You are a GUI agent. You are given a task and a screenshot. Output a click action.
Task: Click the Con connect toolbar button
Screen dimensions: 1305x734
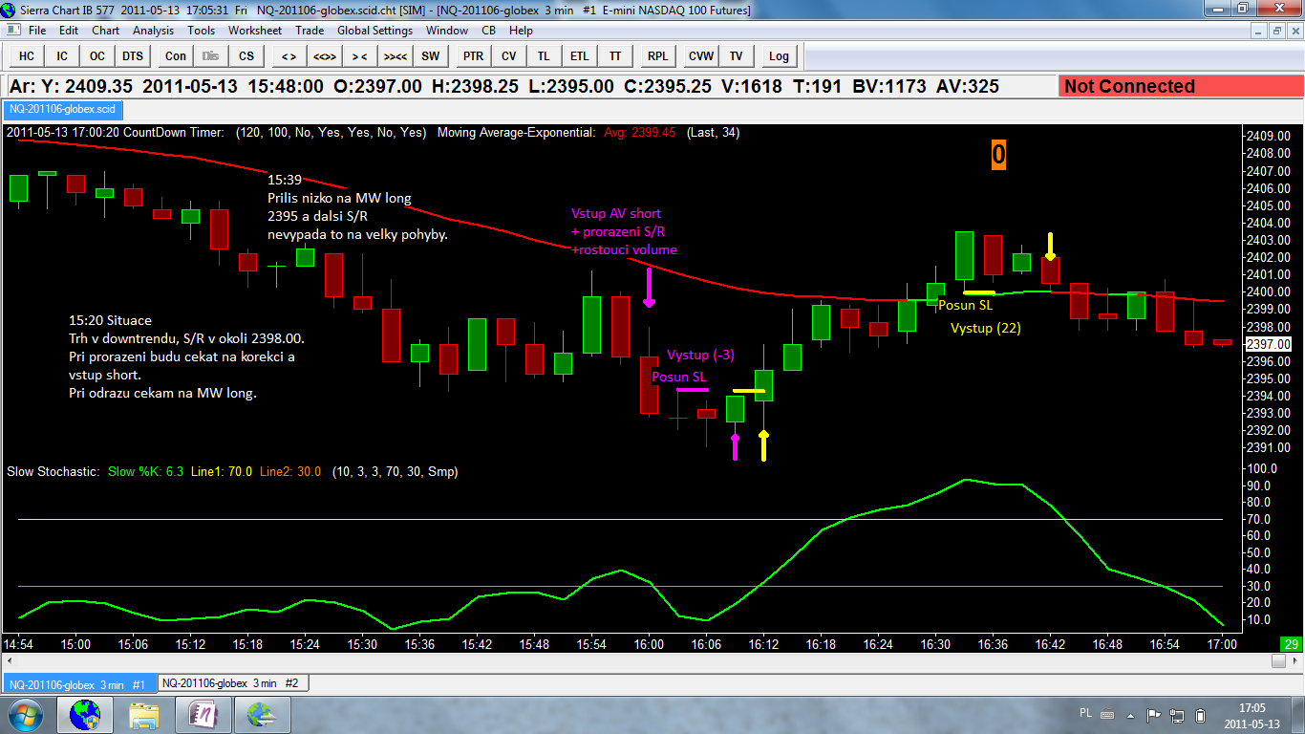click(x=176, y=55)
